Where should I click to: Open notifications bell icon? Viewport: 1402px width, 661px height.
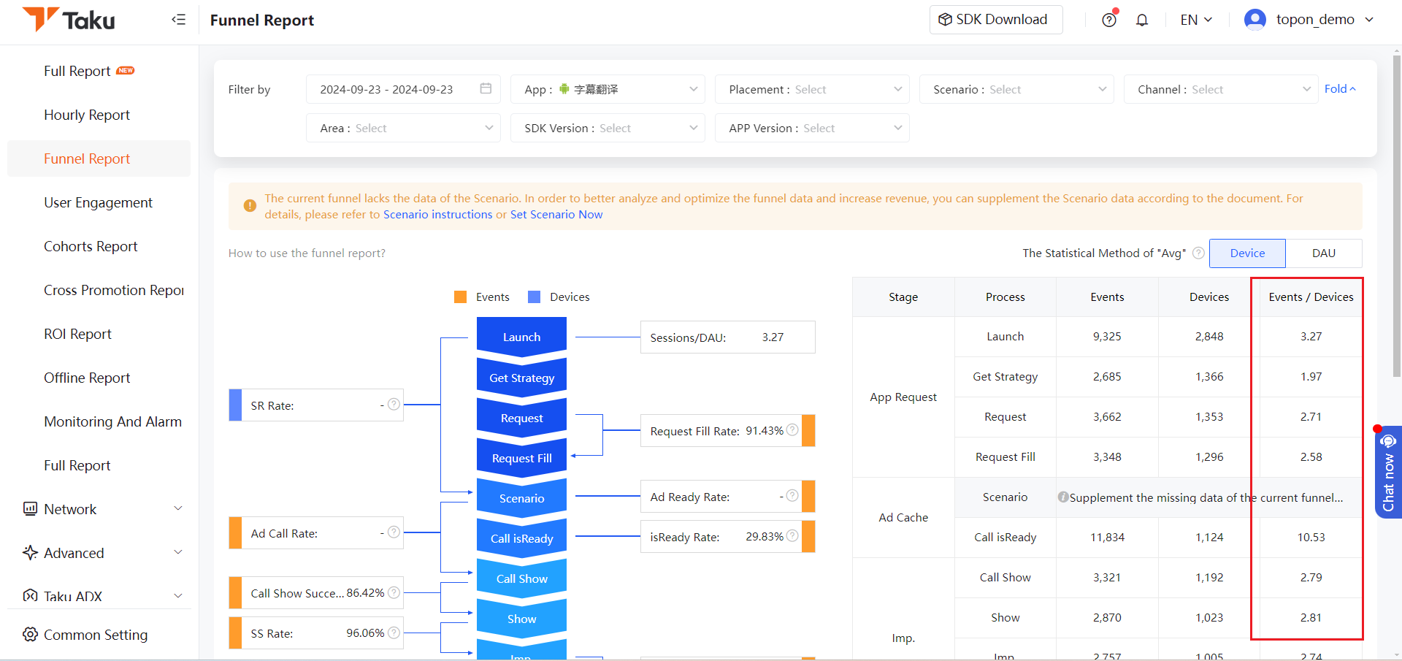click(1142, 20)
